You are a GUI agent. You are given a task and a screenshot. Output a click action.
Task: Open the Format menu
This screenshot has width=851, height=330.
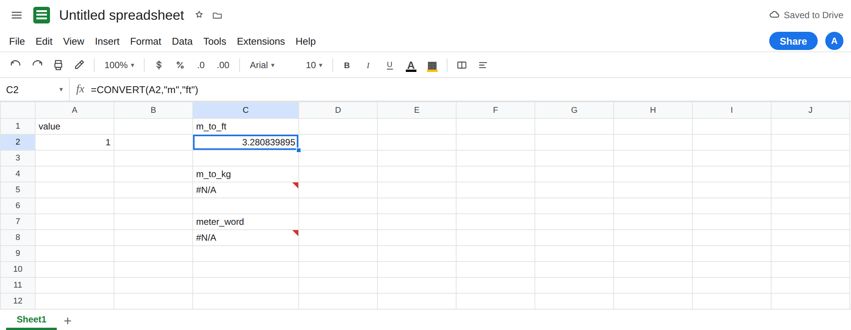[x=146, y=41]
